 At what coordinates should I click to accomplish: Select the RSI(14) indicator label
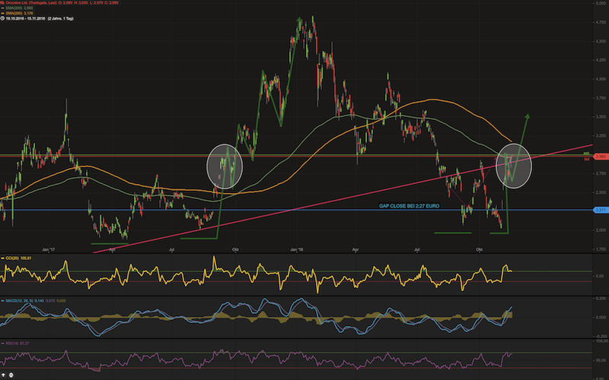click(x=17, y=344)
